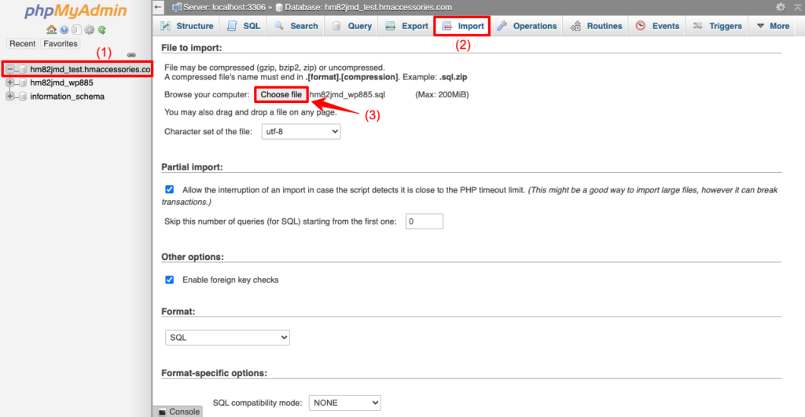
Task: Open the SQL compatibility mode dropdown
Action: (344, 403)
